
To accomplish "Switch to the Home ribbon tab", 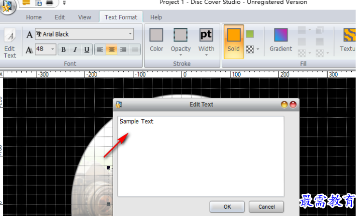I will tap(34, 17).
